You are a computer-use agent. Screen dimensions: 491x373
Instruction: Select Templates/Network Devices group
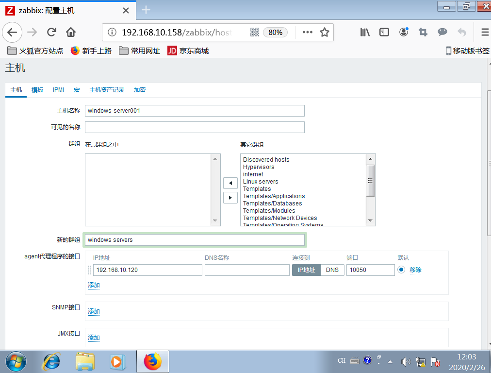click(x=280, y=218)
